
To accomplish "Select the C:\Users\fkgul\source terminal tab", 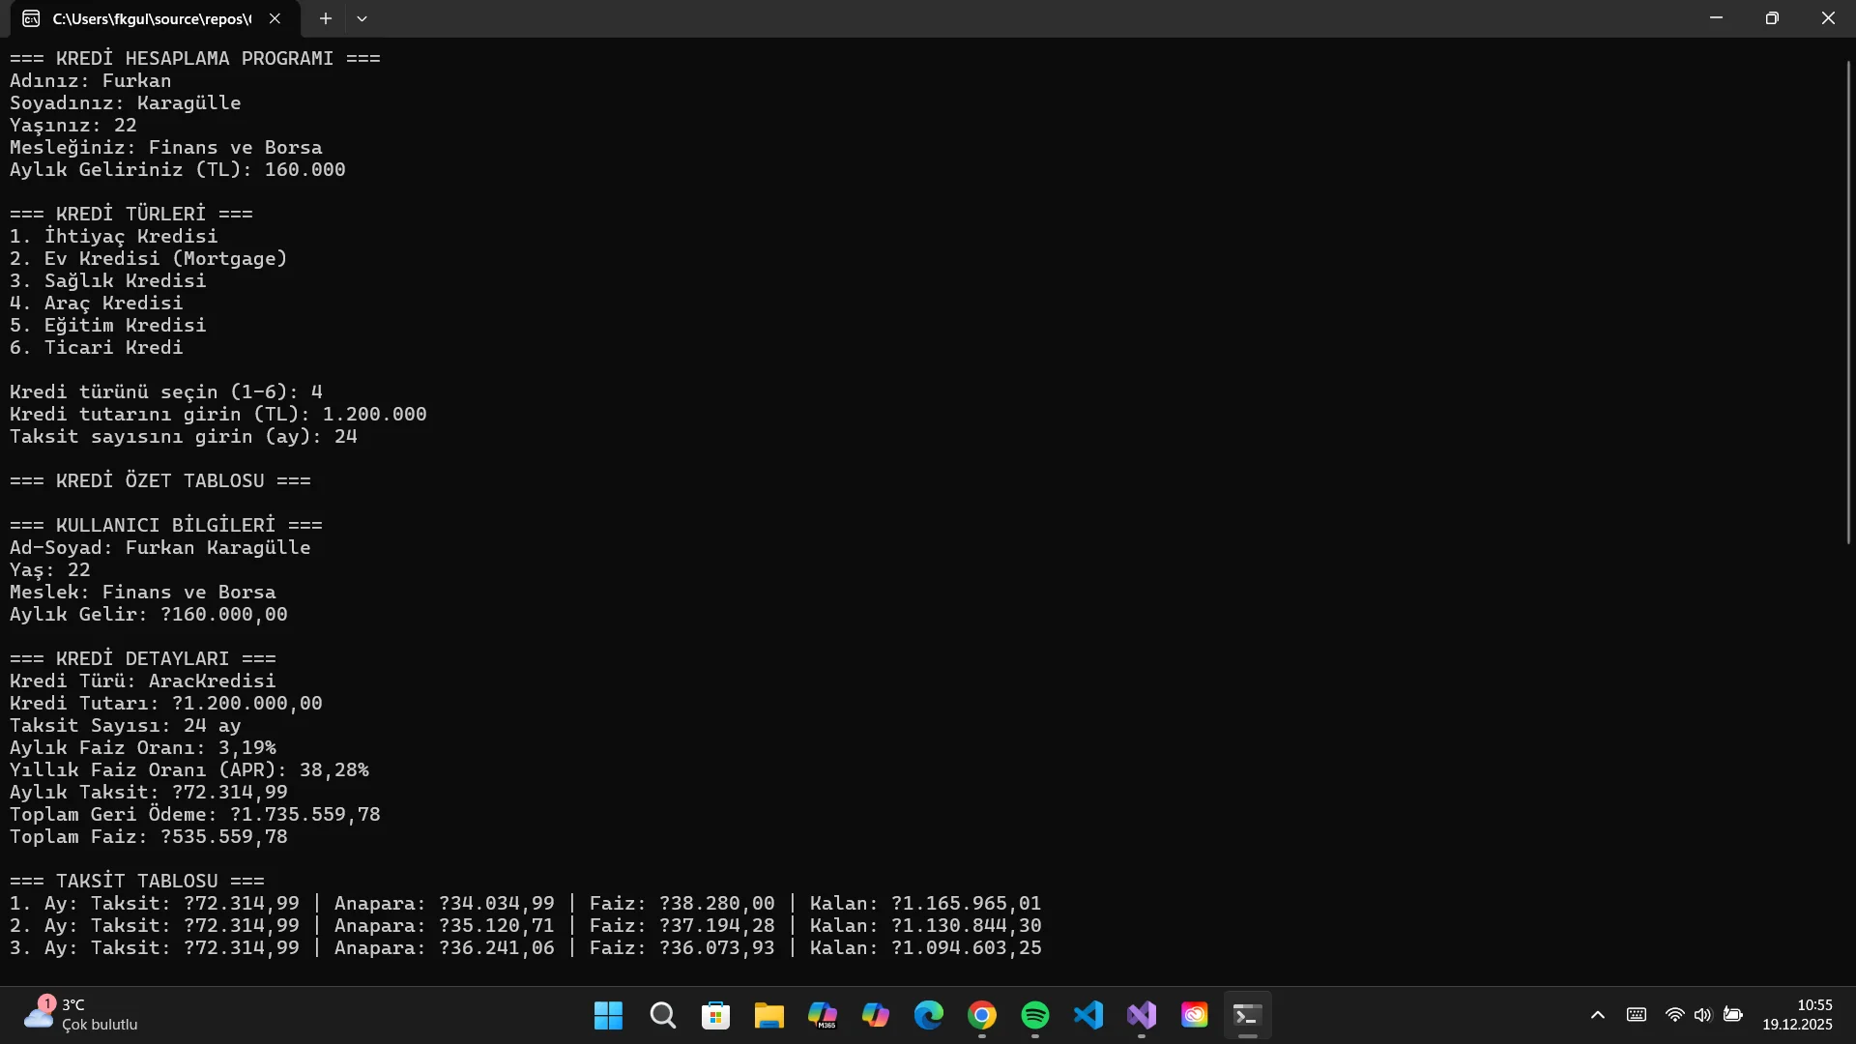I will [x=150, y=18].
